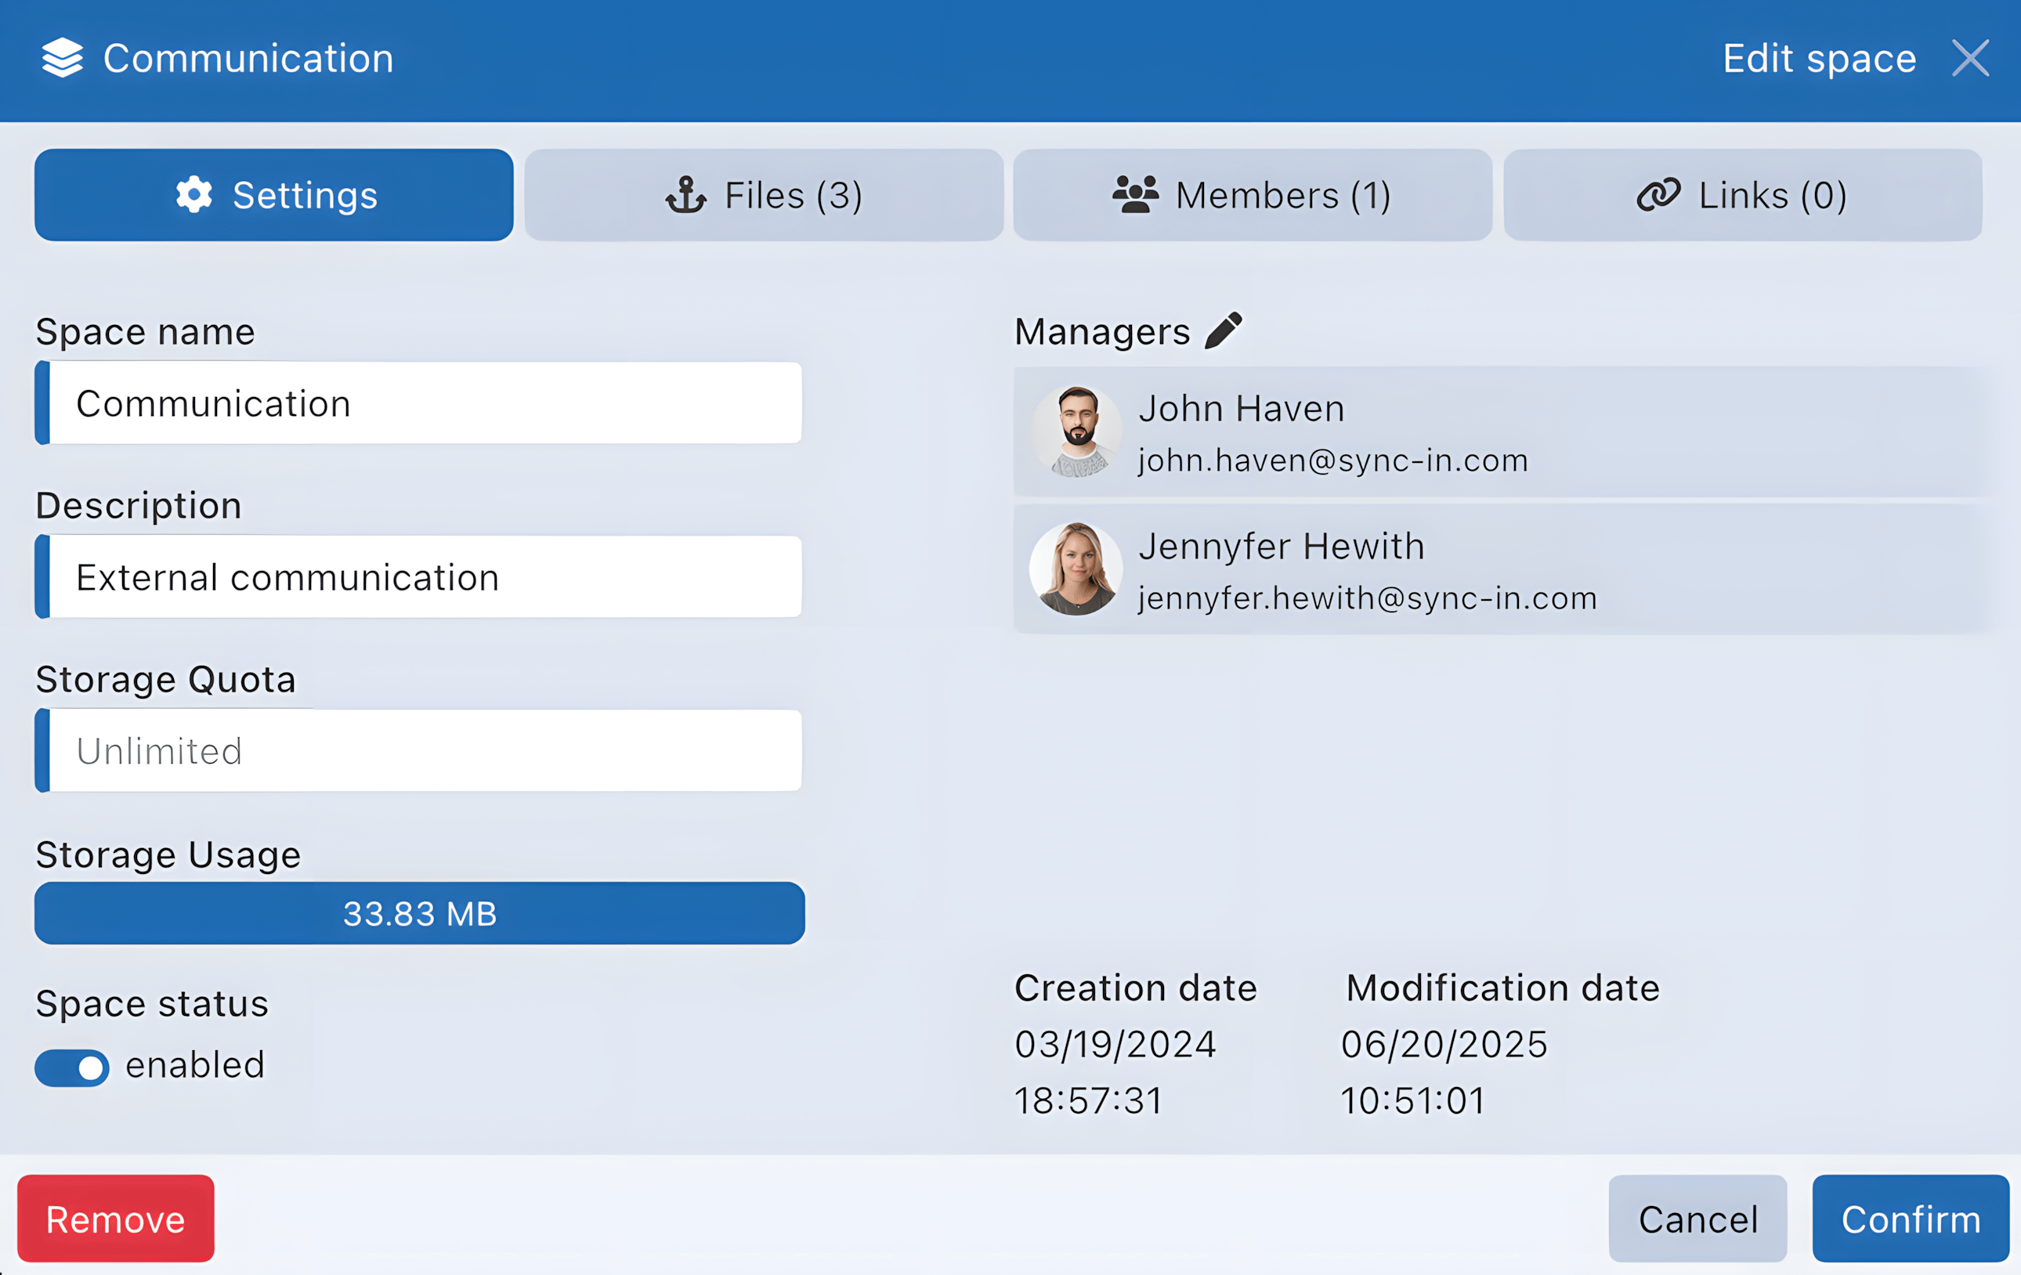Click the gear icon on Settings tab
The width and height of the screenshot is (2021, 1275).
pos(194,195)
